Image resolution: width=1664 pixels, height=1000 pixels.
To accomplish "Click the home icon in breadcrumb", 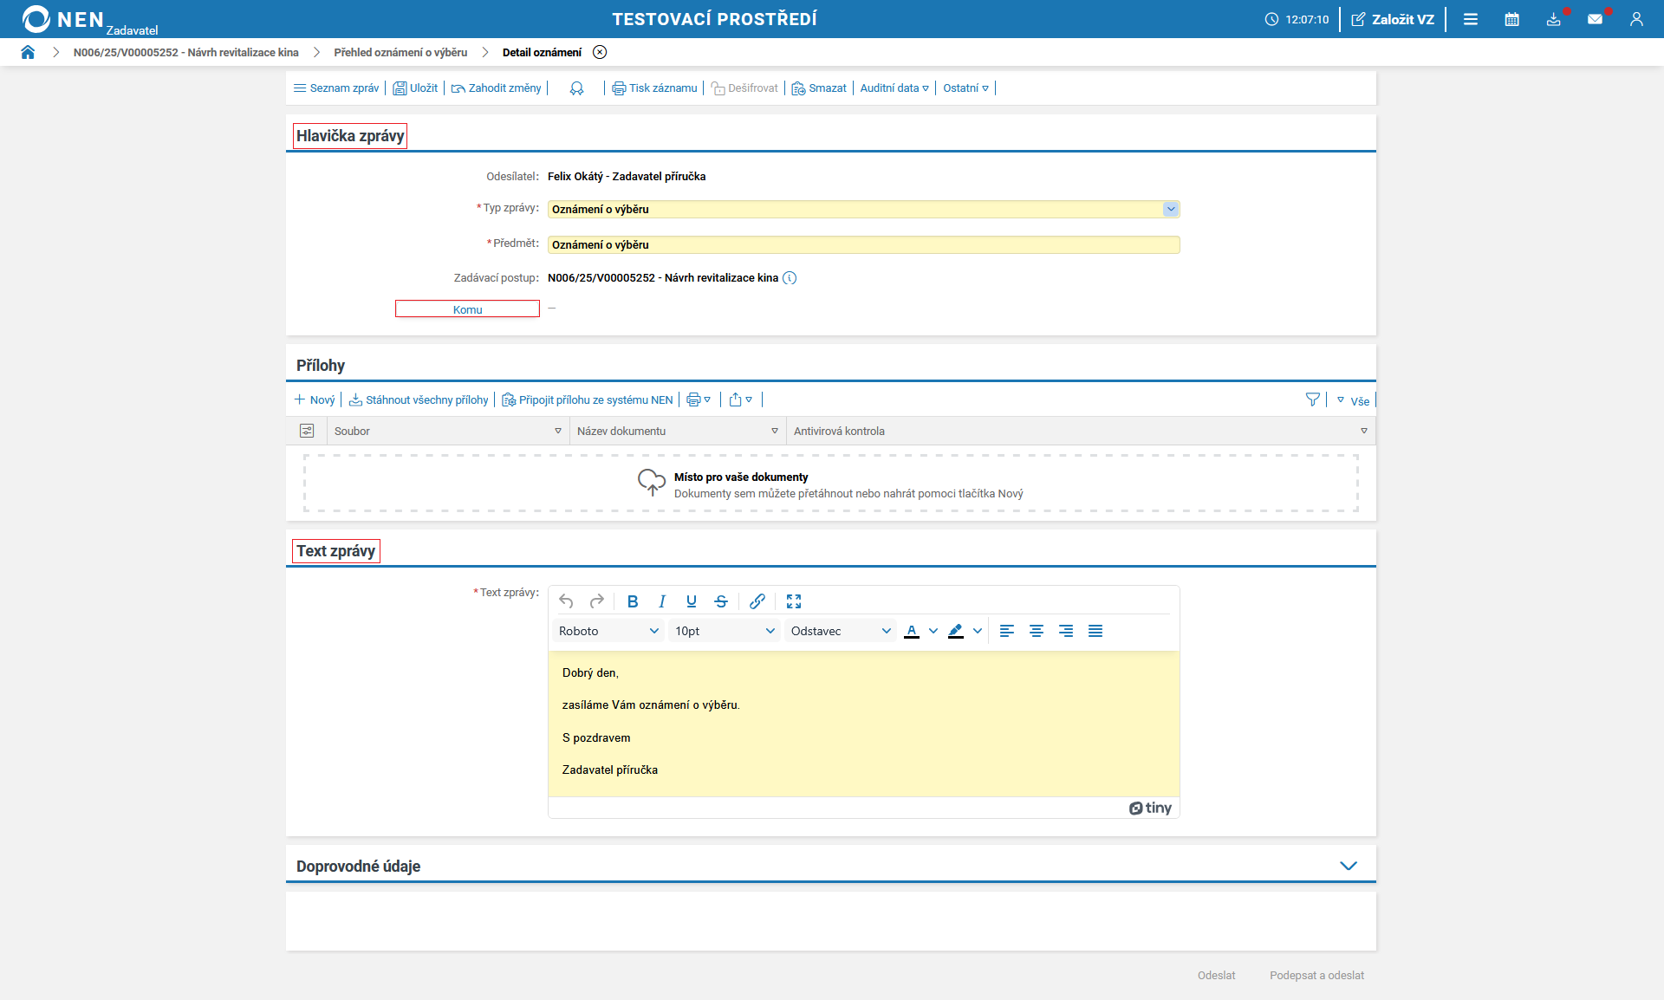I will tap(28, 52).
